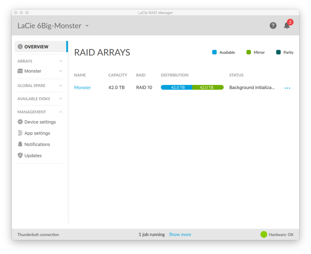Open App settings

coord(37,133)
